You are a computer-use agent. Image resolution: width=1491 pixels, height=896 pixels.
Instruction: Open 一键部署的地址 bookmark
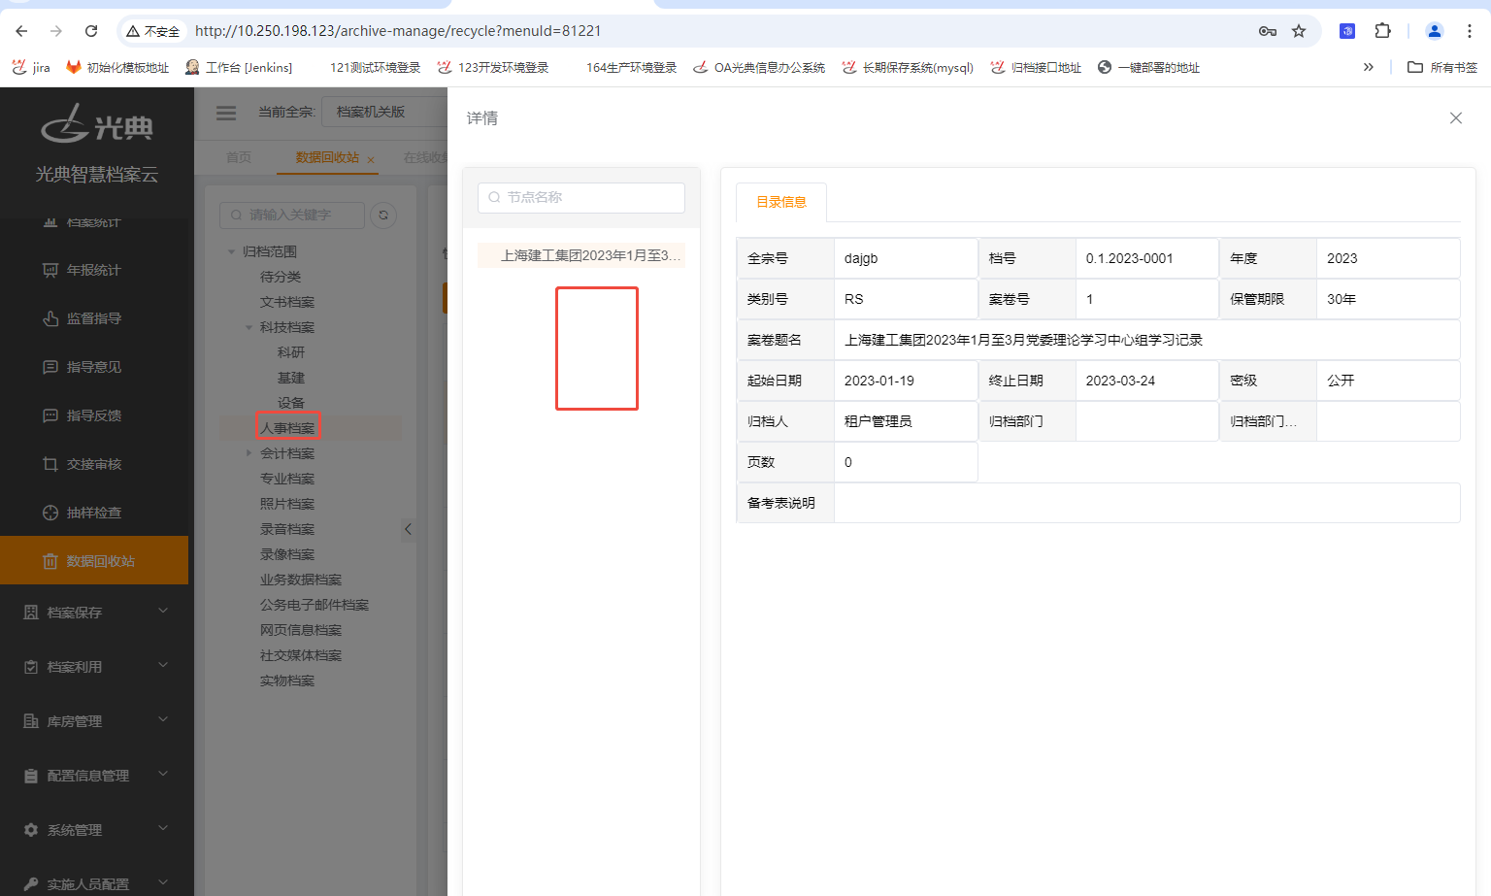coord(1148,67)
